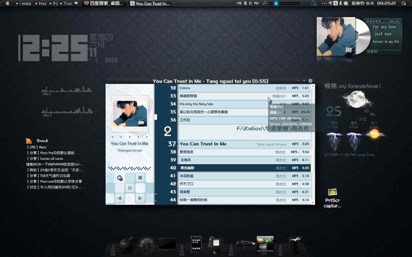Select track 32 Colors
Screen dimensions: 412x257
click(244, 88)
